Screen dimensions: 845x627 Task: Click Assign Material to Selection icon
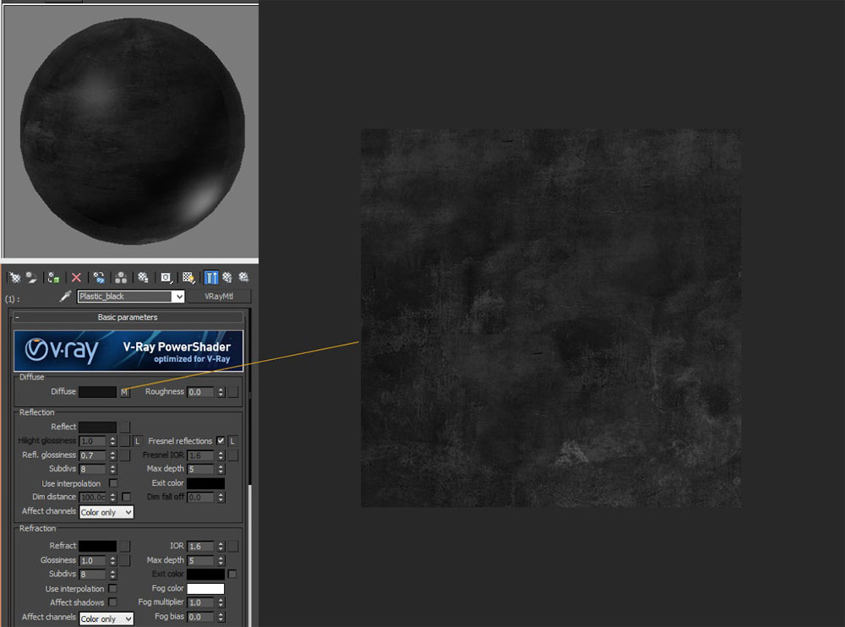[54, 277]
